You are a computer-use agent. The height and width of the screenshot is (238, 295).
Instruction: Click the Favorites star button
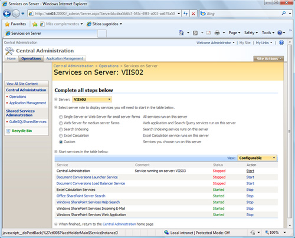(15, 24)
